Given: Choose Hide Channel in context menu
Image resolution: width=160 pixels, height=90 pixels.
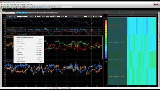Looking at the screenshot, I should tap(29, 40).
